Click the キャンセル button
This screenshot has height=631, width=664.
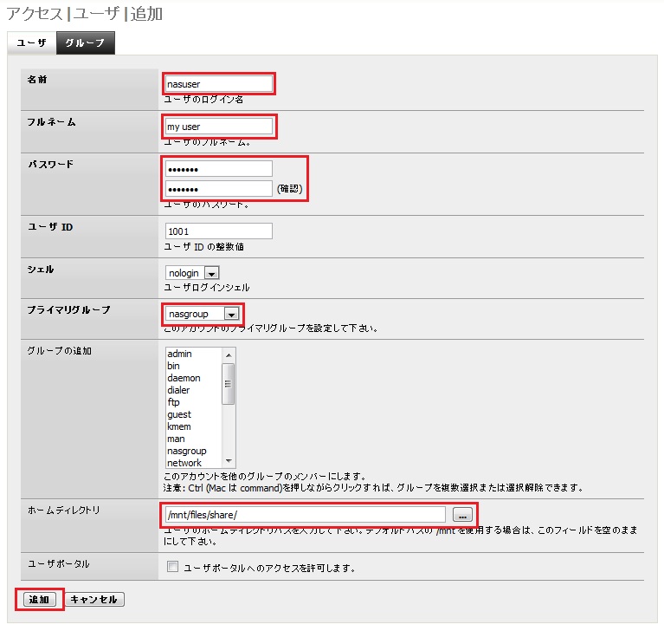click(x=95, y=599)
